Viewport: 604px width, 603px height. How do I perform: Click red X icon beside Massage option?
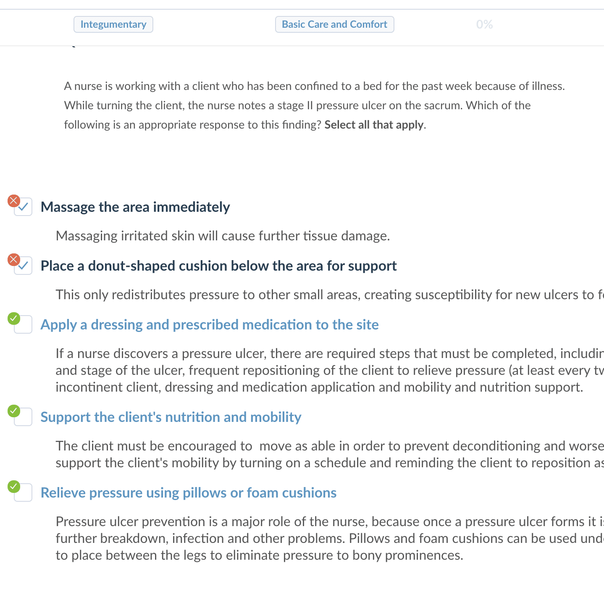click(x=13, y=201)
